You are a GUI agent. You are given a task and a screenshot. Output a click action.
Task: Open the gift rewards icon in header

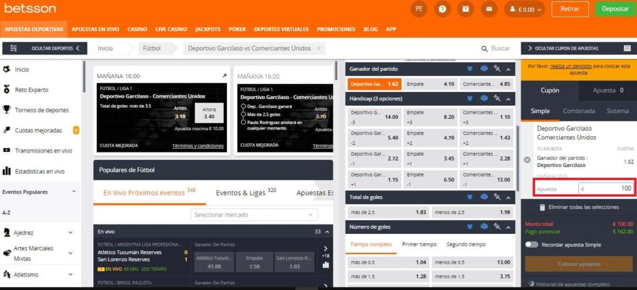(x=465, y=9)
